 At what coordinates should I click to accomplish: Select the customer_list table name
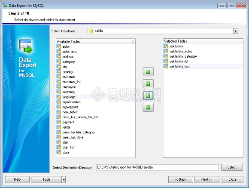coord(71,82)
